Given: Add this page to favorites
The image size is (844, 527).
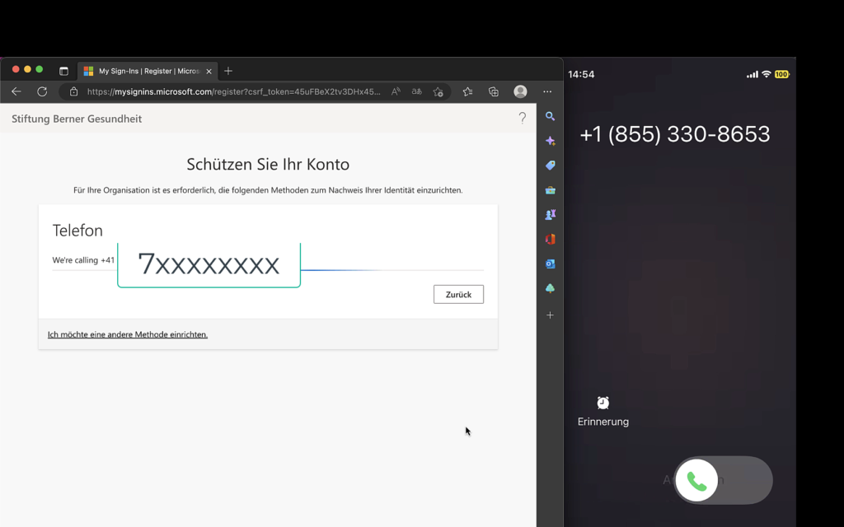Looking at the screenshot, I should (x=438, y=91).
